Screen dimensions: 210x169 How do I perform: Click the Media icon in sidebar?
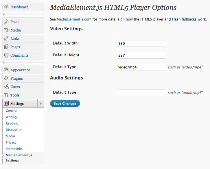click(6, 30)
